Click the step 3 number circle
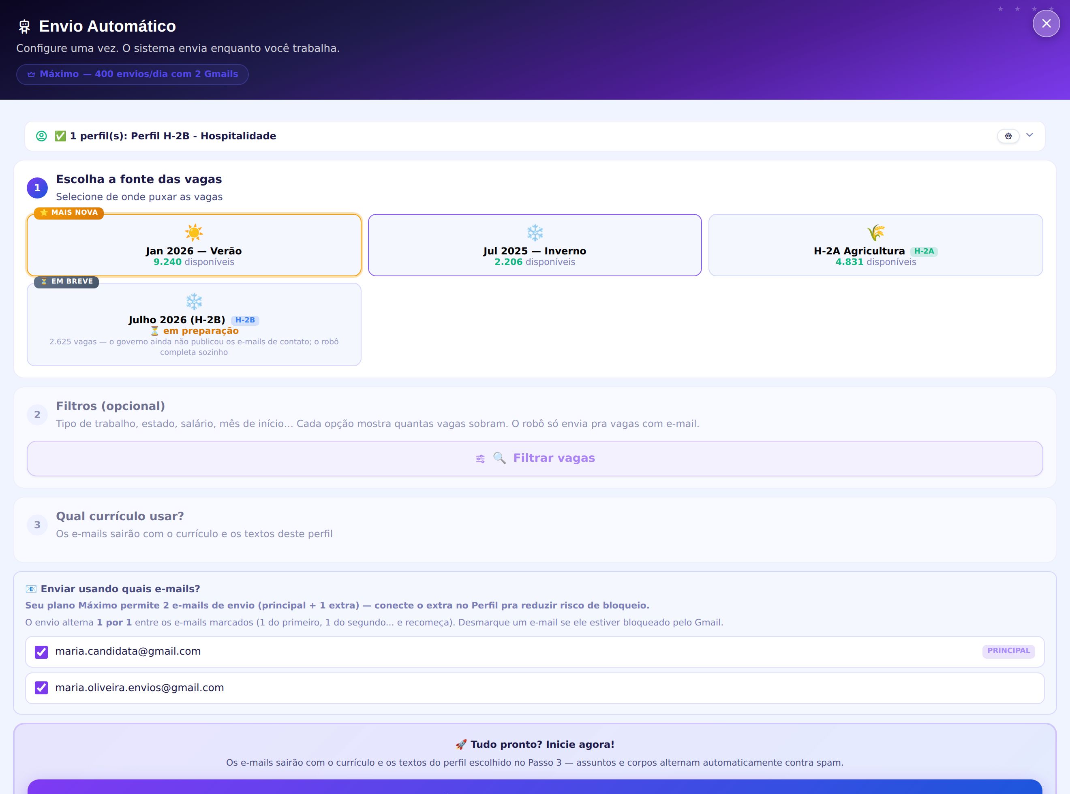This screenshot has width=1070, height=794. [x=37, y=525]
